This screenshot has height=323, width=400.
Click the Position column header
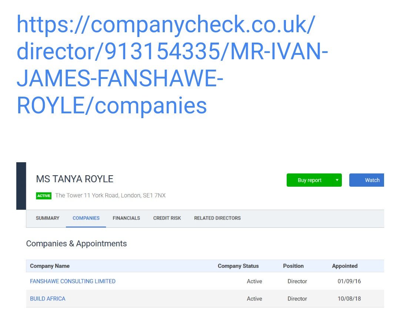click(293, 266)
